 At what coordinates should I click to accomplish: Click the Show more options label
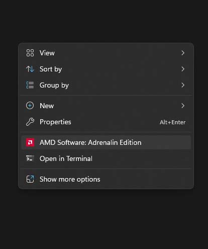coord(70,180)
